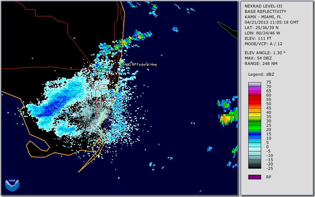Select the 'Legend: dBZ' heading
Viewport: 315px width, 197px height.
point(261,74)
